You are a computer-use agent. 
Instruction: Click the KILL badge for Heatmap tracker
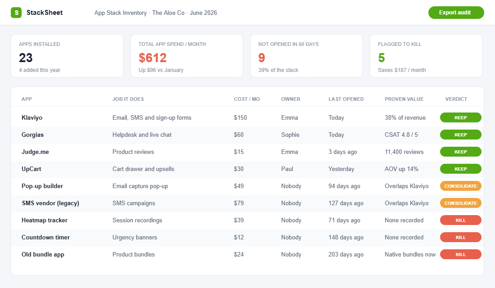(x=461, y=220)
